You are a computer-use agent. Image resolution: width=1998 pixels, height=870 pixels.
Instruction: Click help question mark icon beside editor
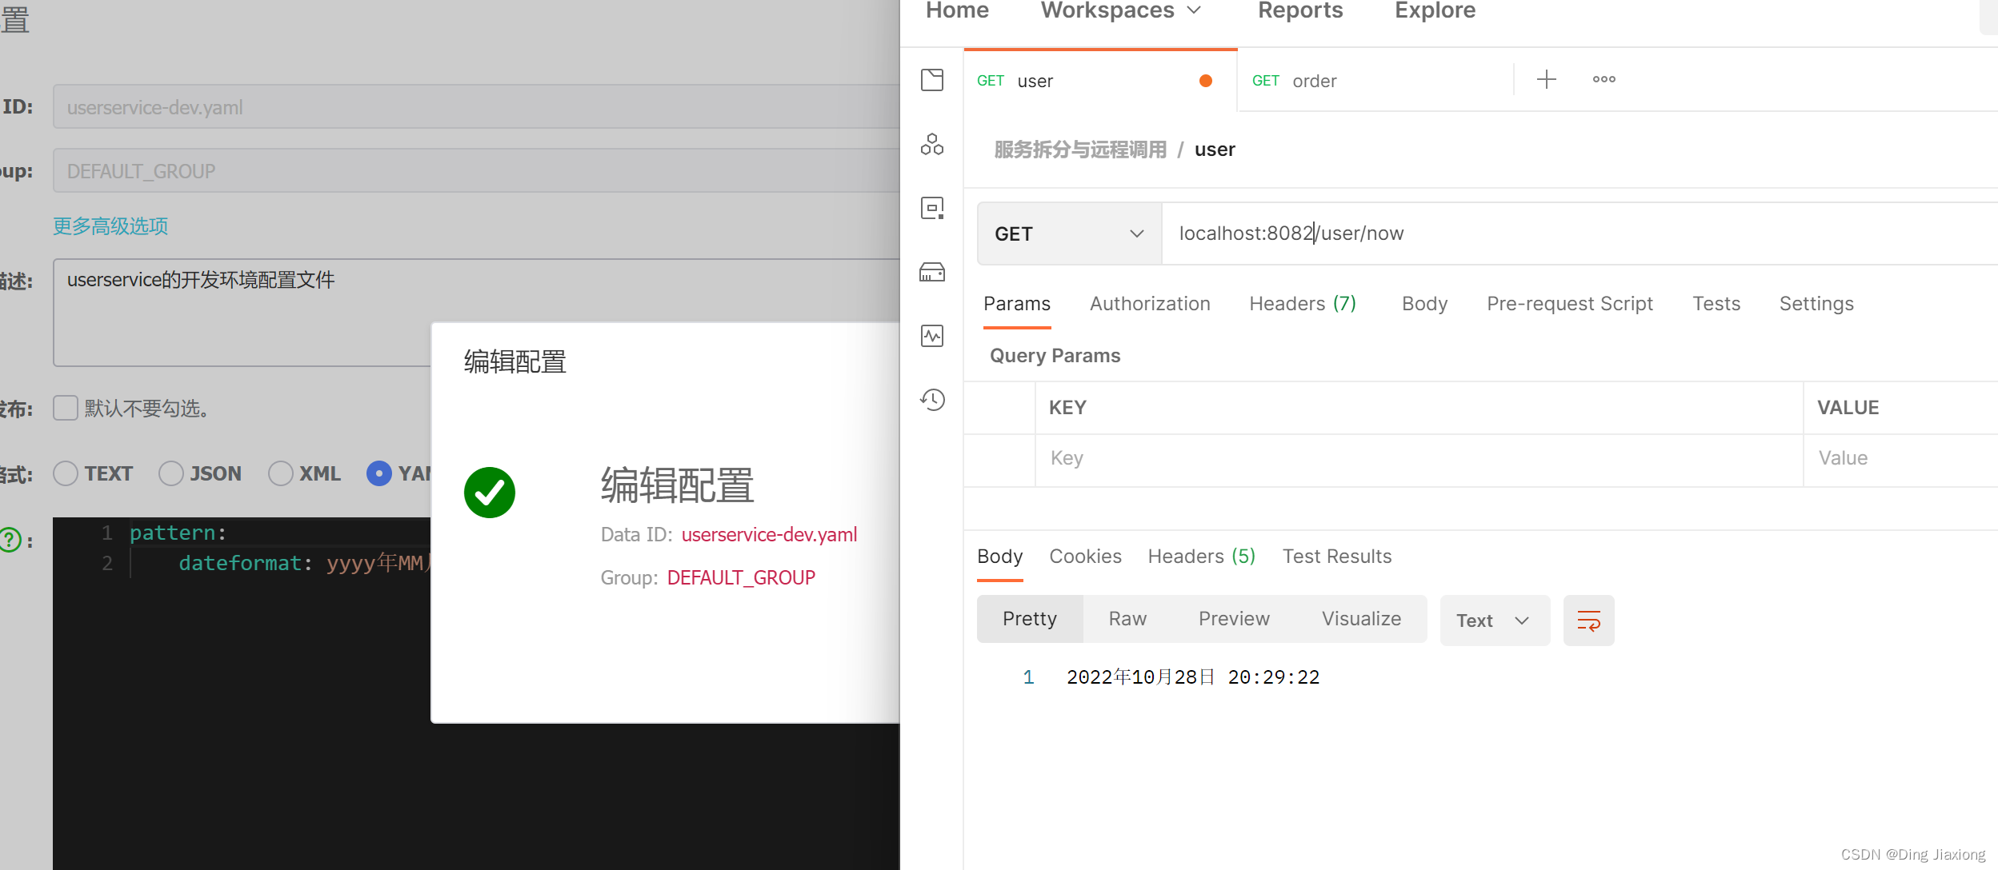[x=10, y=541]
